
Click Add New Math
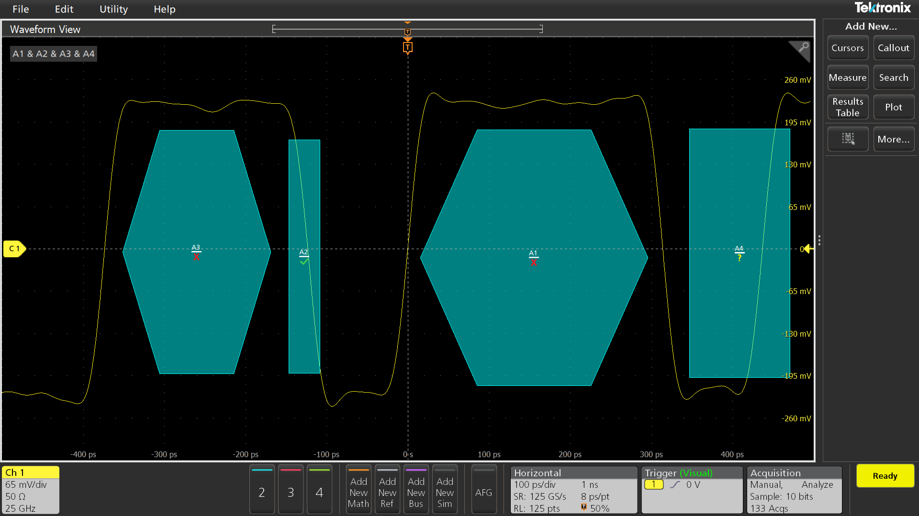pos(359,489)
